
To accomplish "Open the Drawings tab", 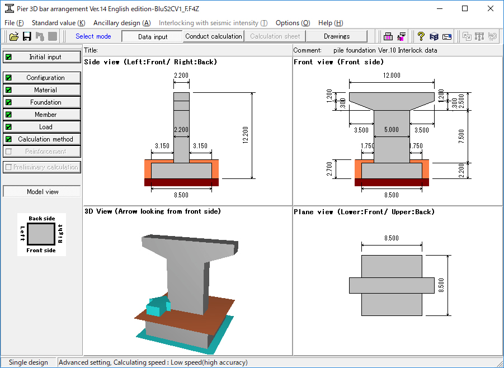I will pos(337,36).
